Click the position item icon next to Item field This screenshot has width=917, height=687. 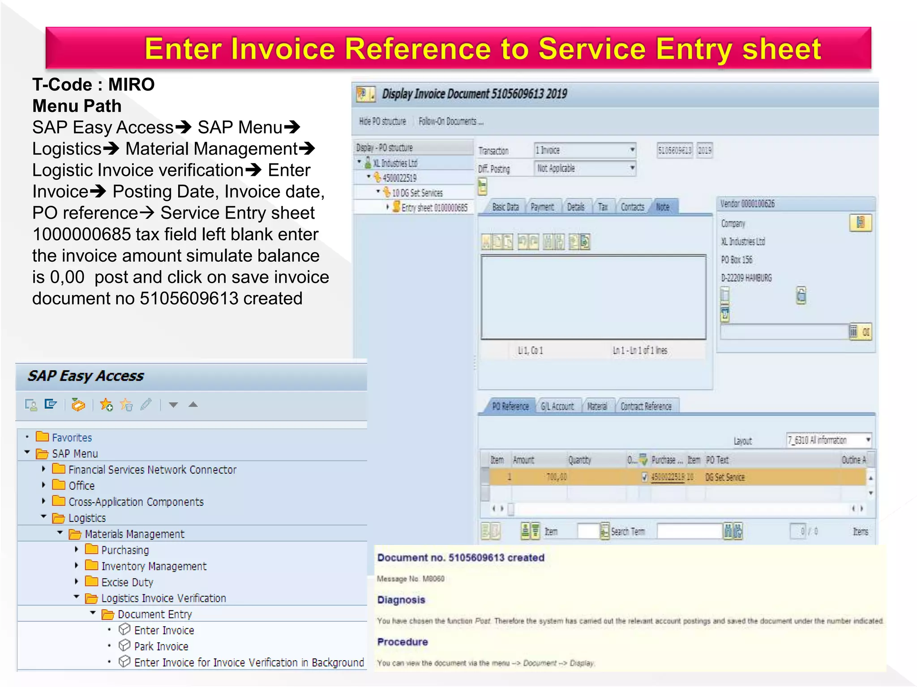tap(604, 531)
